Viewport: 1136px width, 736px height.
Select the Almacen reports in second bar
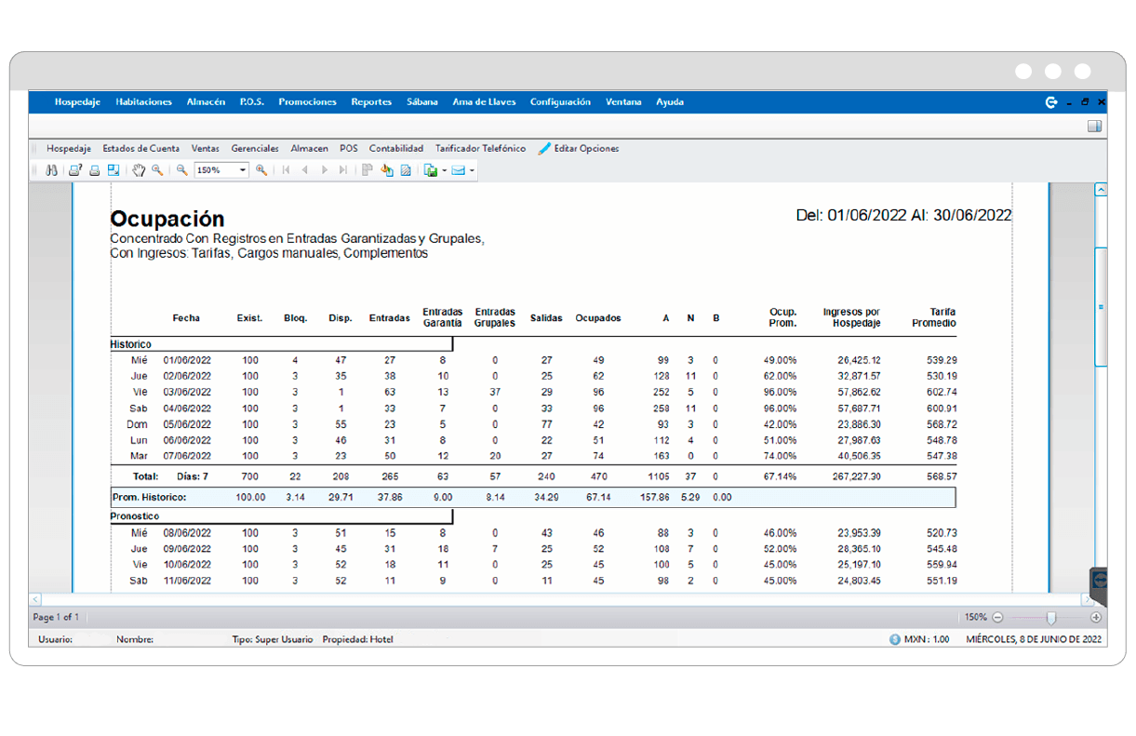point(309,148)
